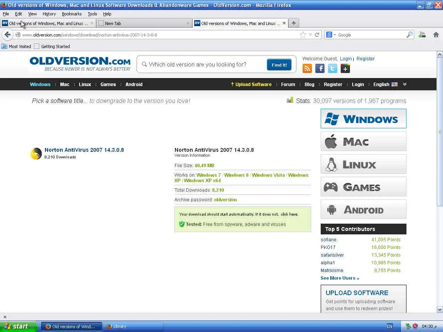This screenshot has width=443, height=332.
Task: Select Android in the navigation bar
Action: click(134, 85)
